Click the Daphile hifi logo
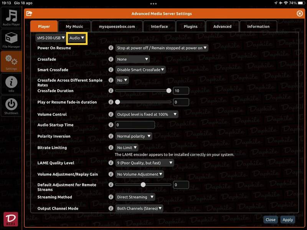Screen dimensions: 307x230 point(11,219)
